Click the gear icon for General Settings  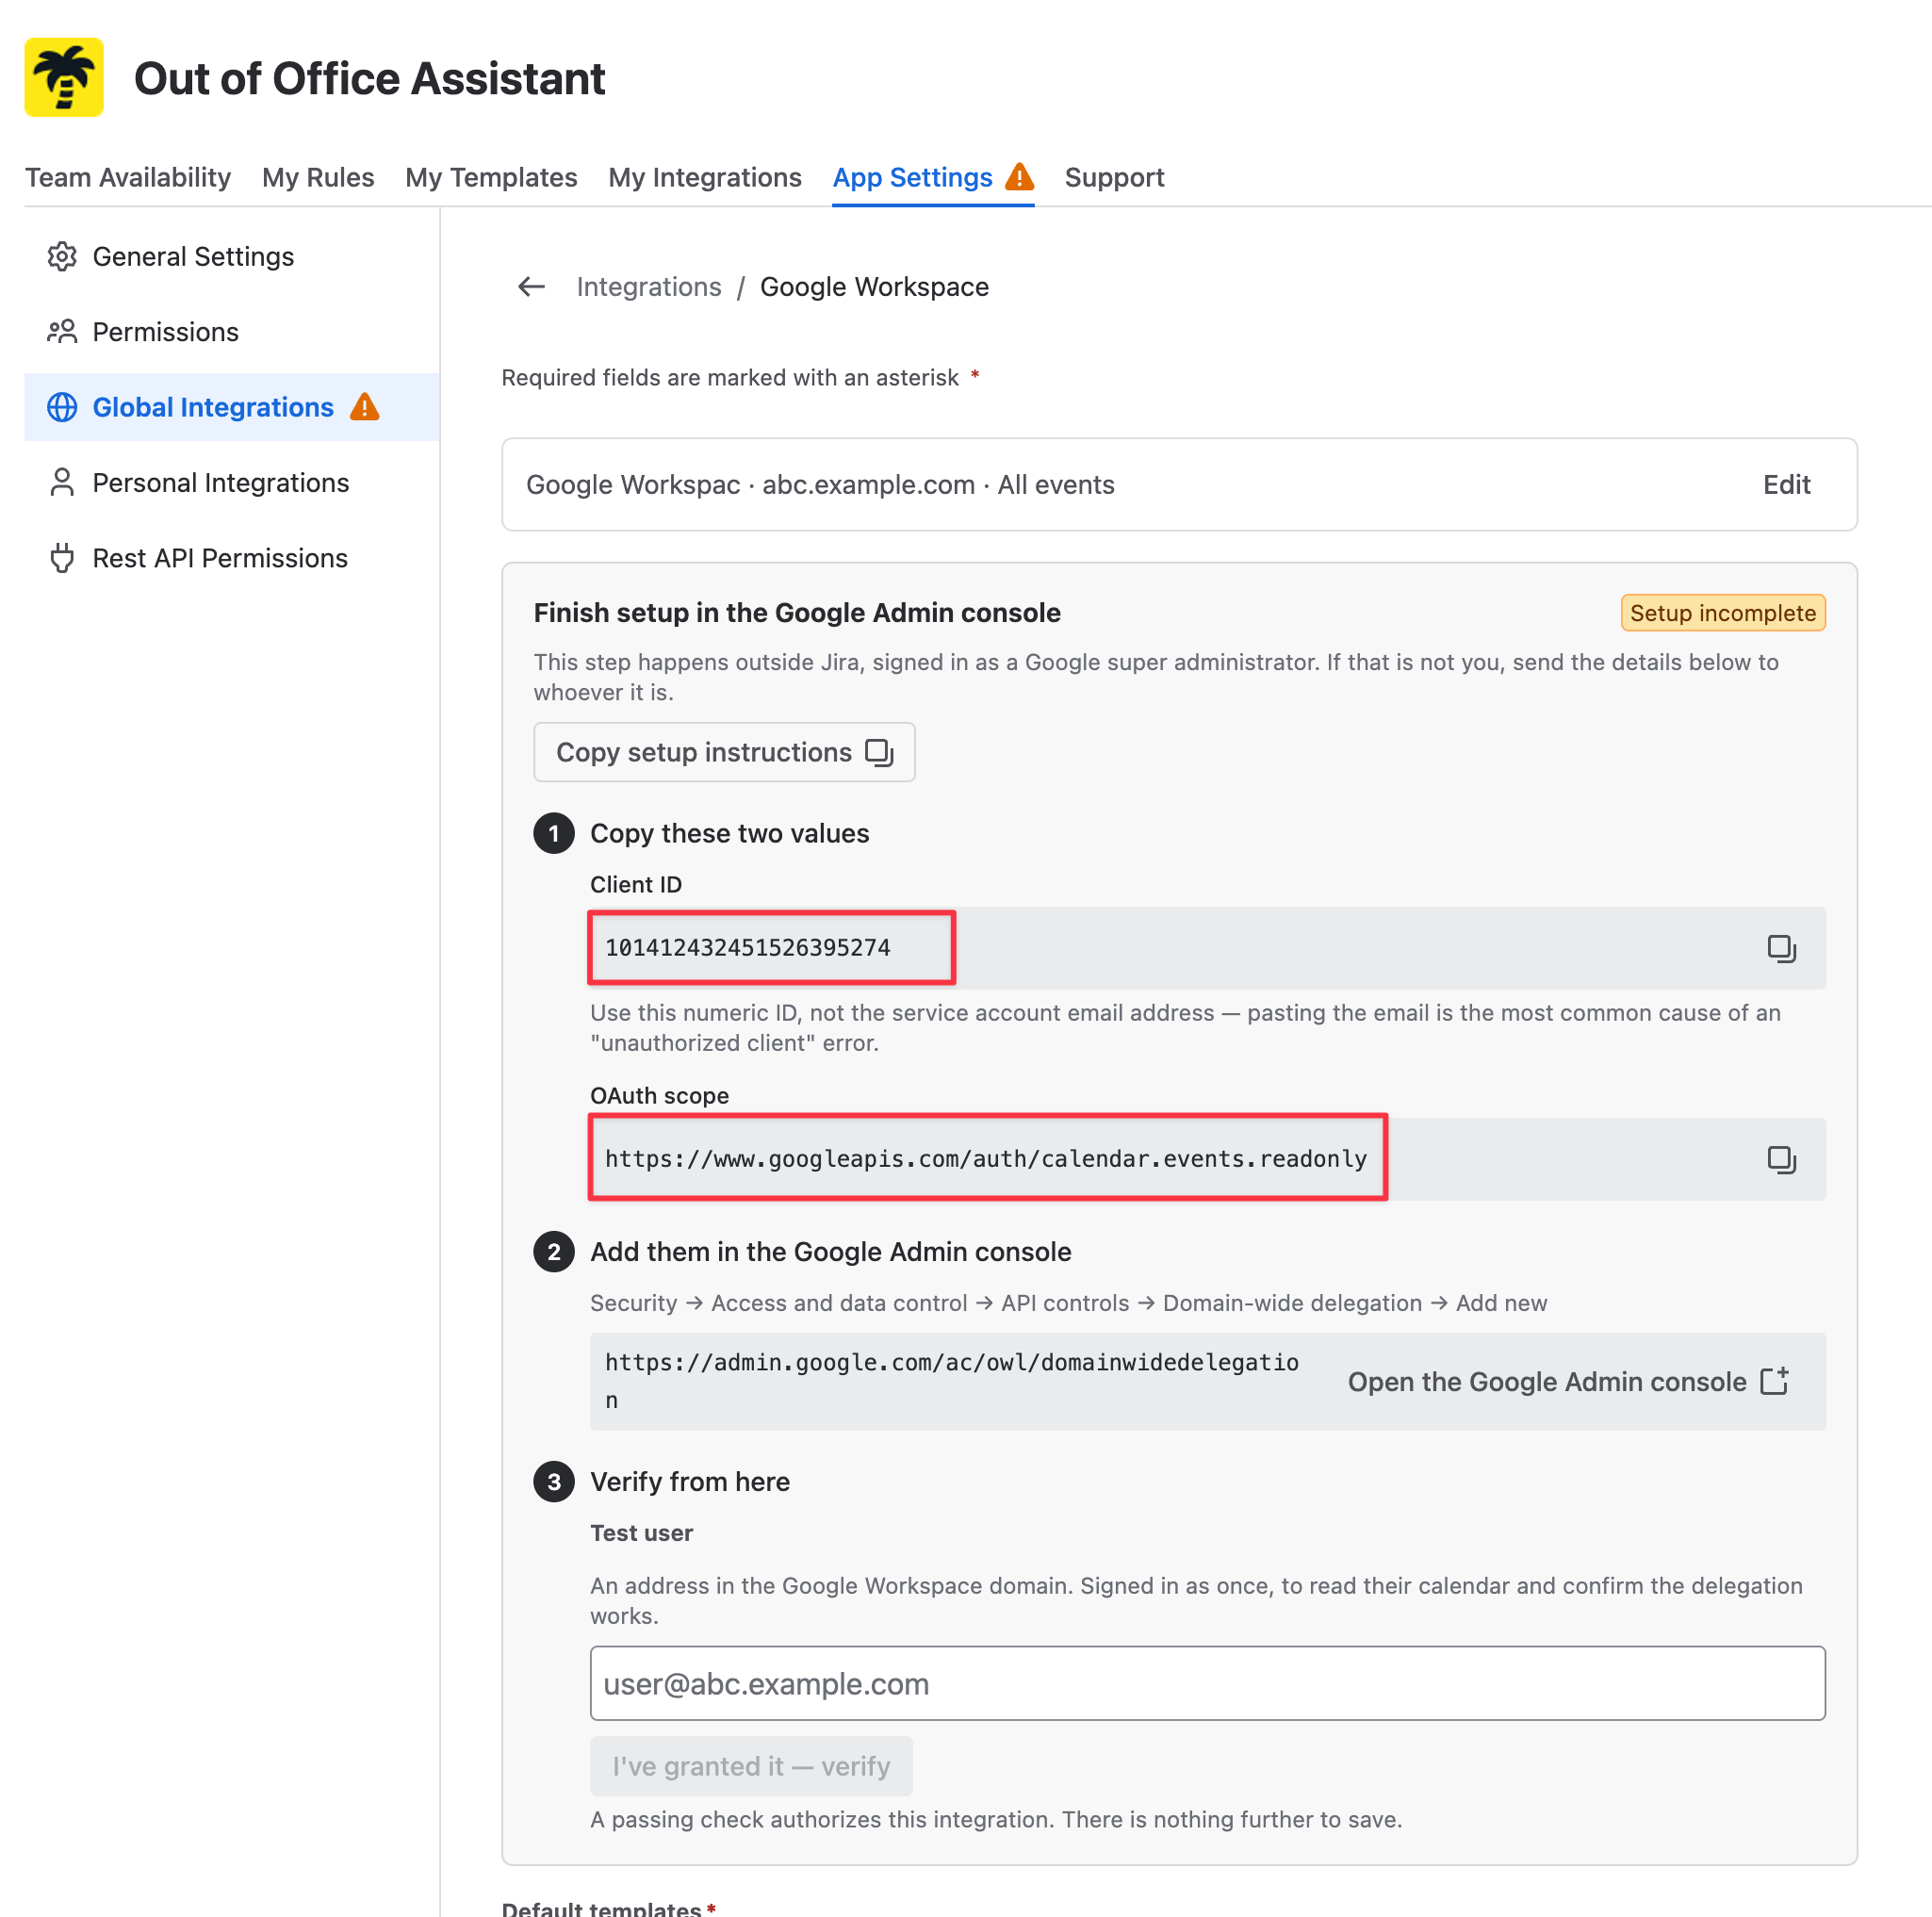(62, 257)
